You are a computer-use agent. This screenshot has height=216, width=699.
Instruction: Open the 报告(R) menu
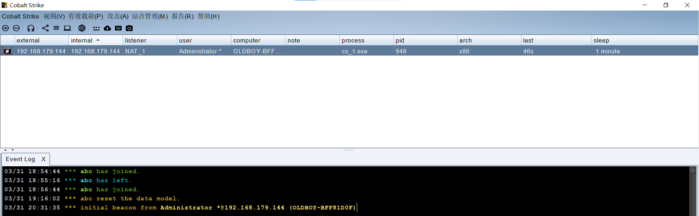point(183,16)
